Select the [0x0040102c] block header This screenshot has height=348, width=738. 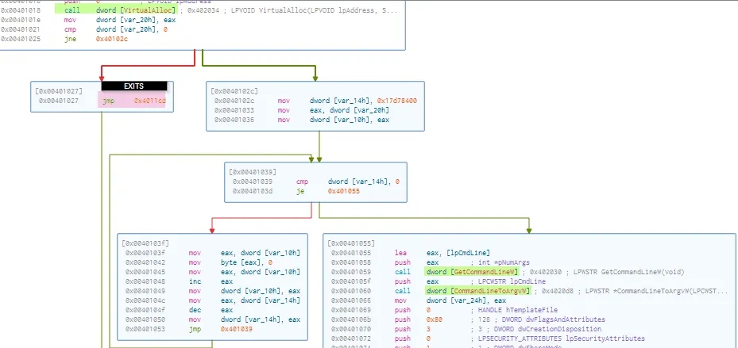click(234, 91)
